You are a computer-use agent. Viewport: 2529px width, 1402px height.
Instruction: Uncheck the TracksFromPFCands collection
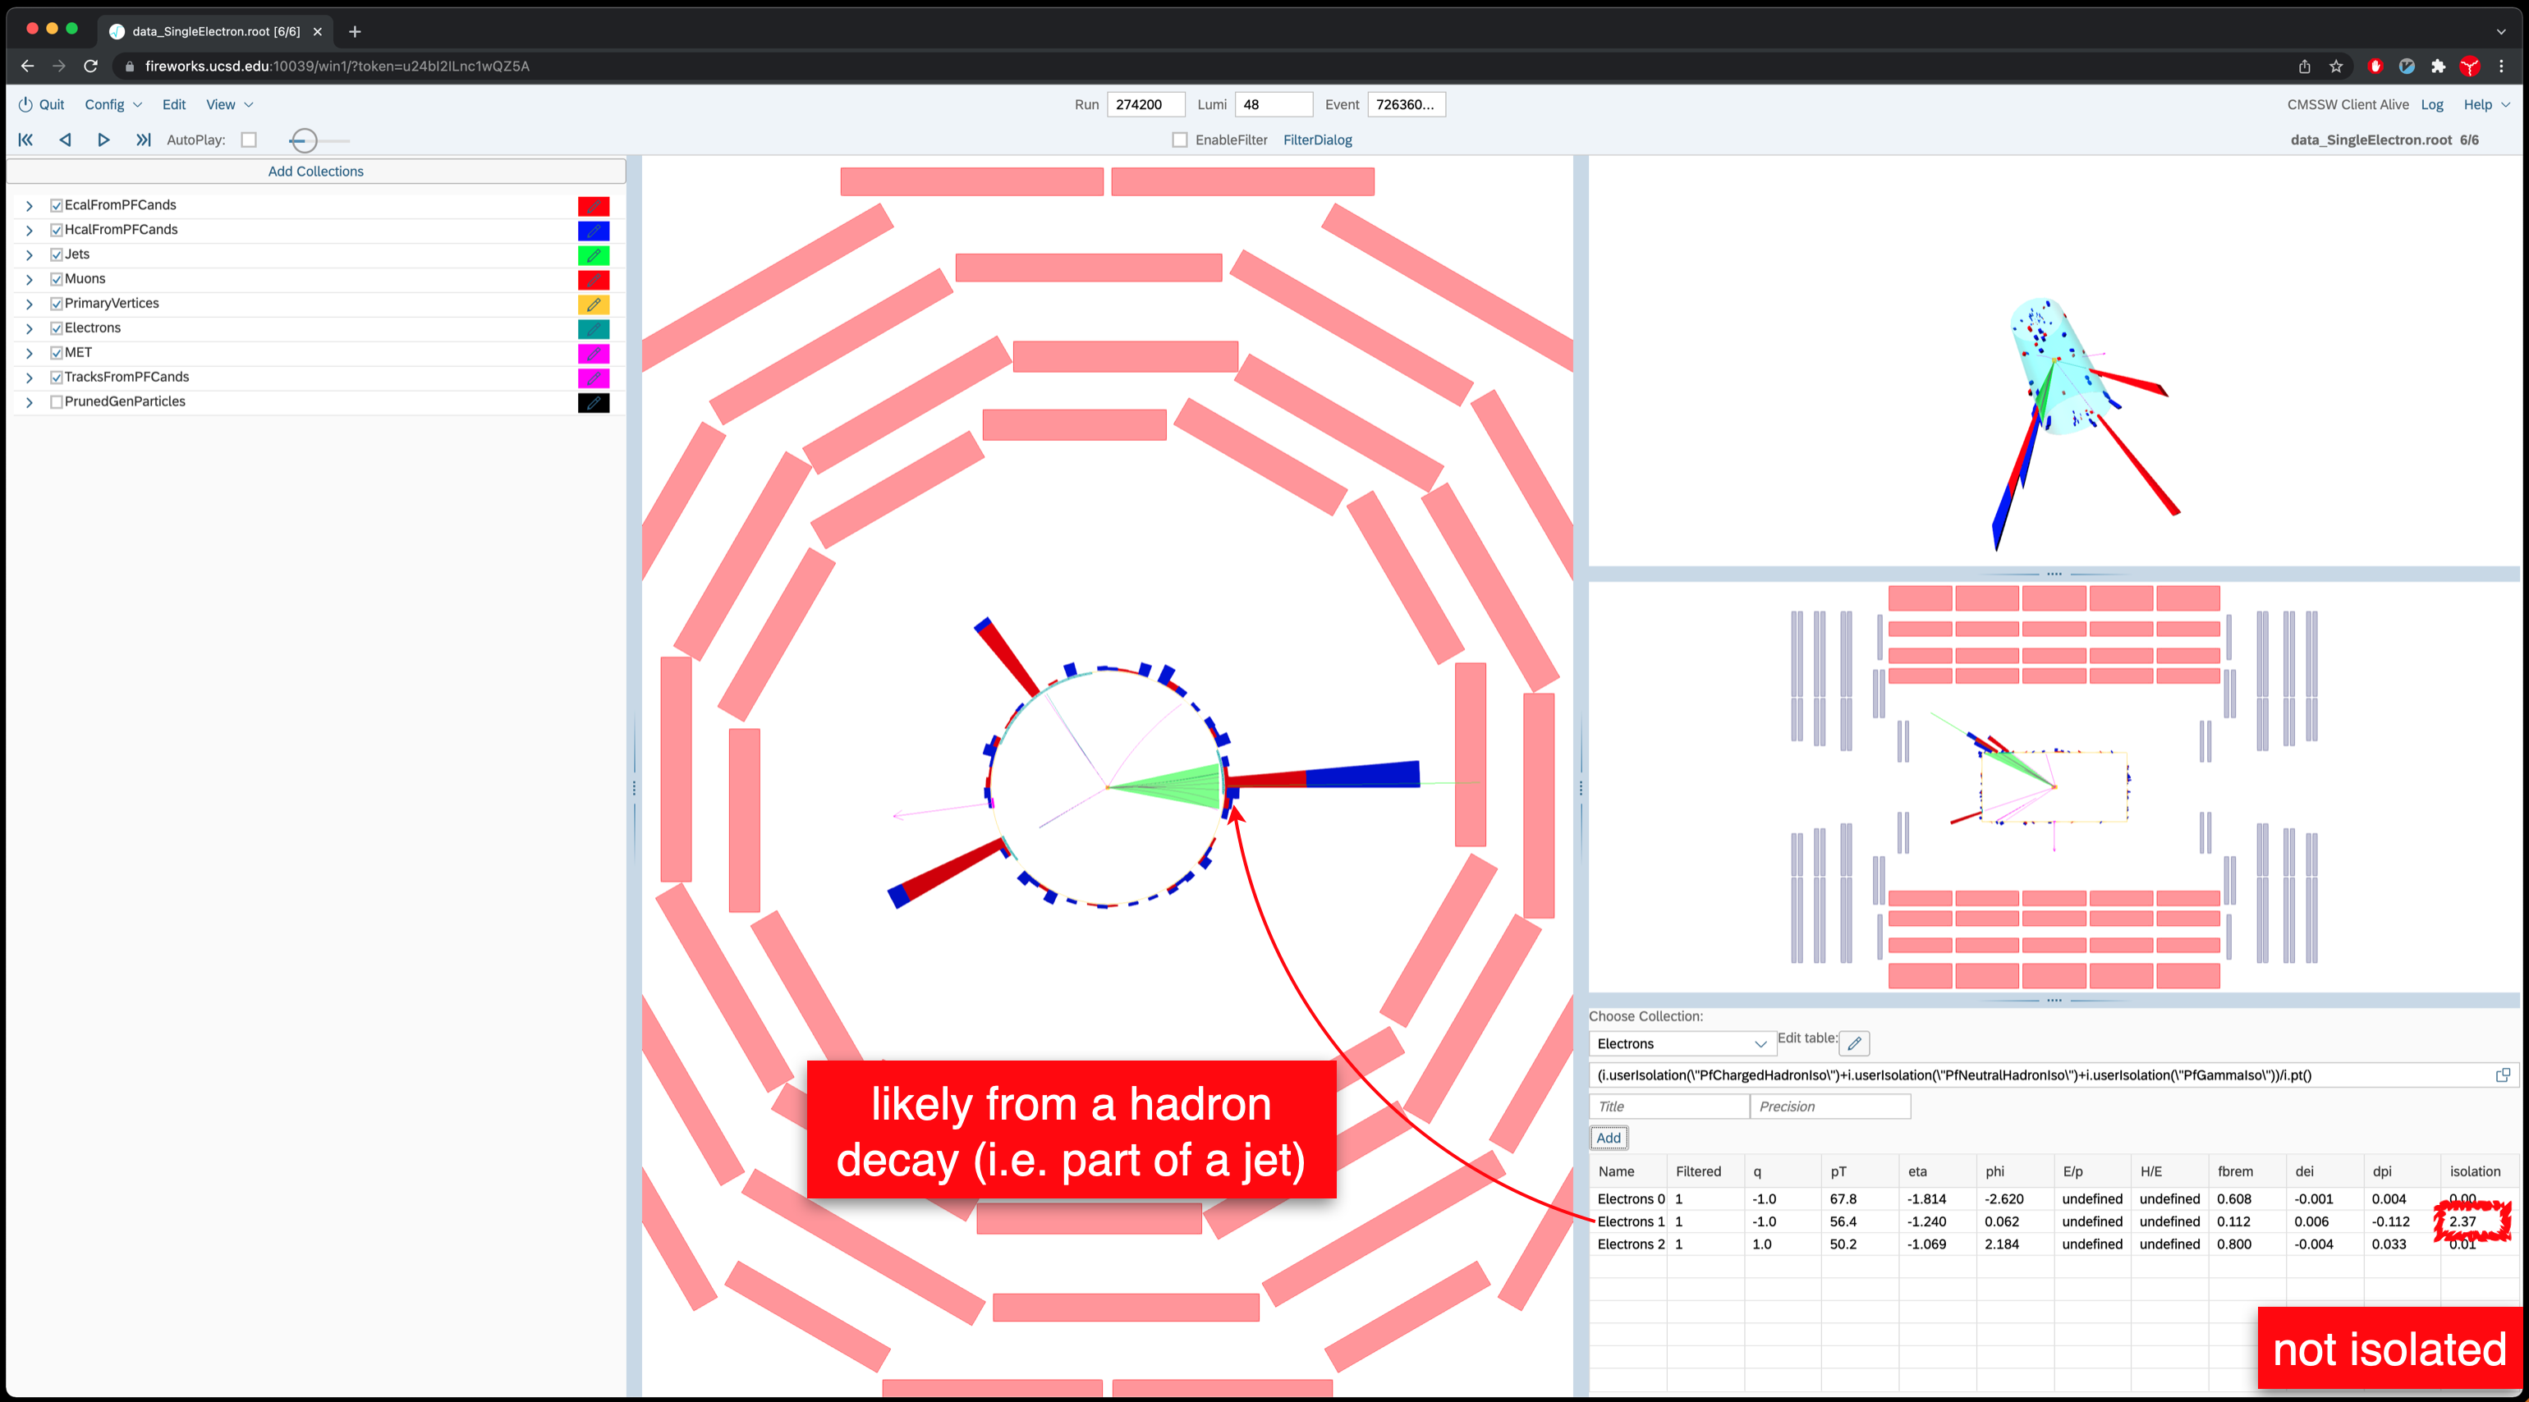56,377
